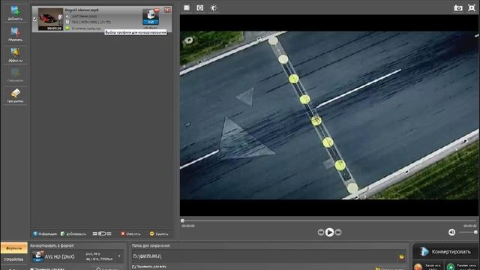Play the video preview
480x270 pixels.
[329, 232]
